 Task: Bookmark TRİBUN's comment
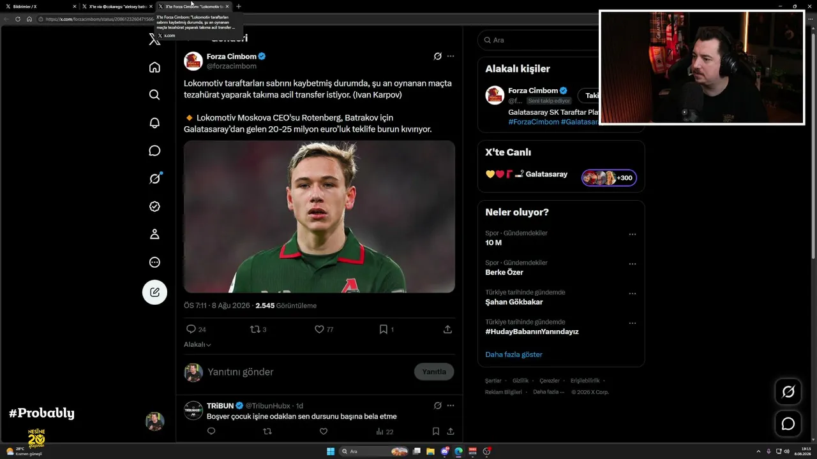[x=436, y=432]
